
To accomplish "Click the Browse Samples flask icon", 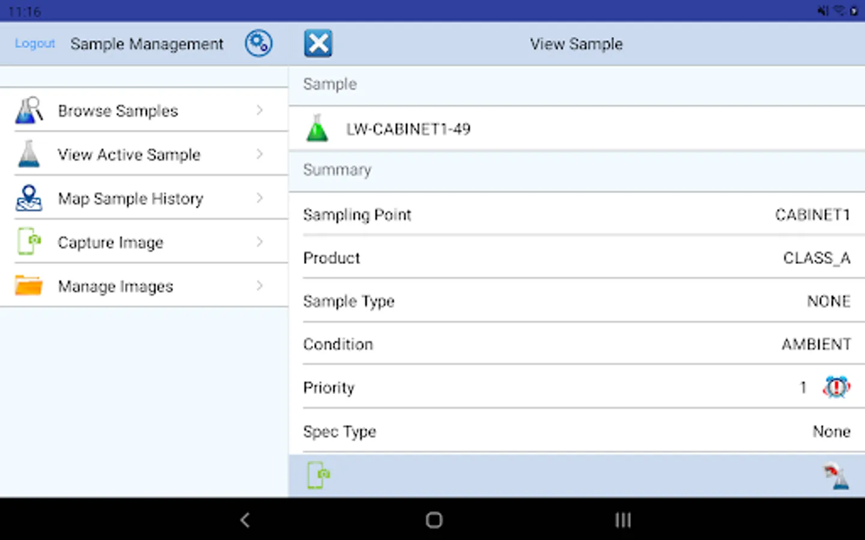I will click(28, 110).
